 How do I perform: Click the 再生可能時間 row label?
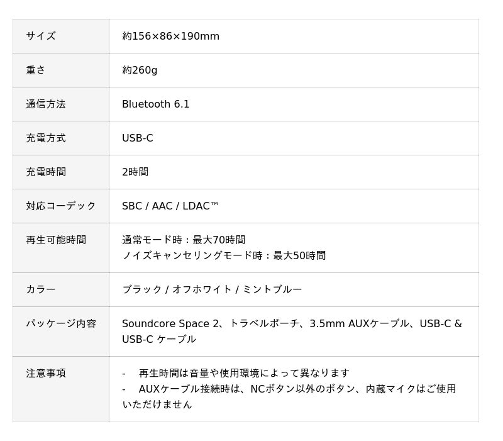click(56, 240)
